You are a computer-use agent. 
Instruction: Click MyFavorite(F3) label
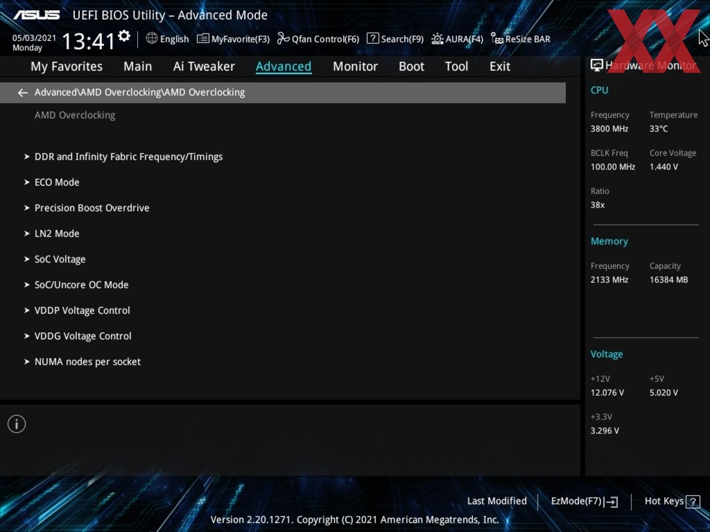[240, 39]
